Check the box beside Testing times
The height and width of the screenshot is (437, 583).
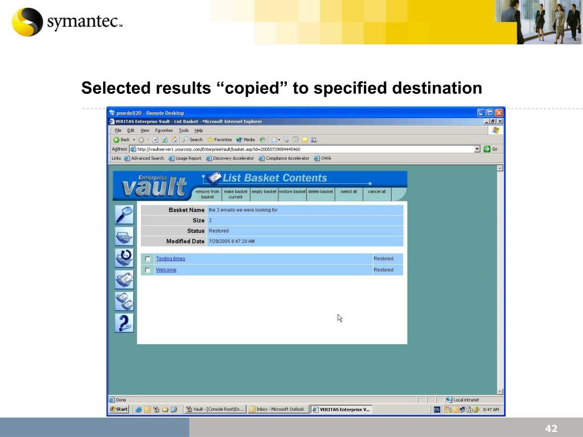147,259
